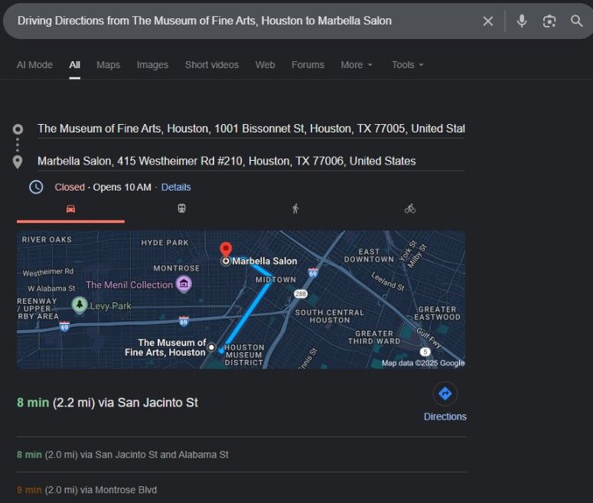This screenshot has height=503, width=593.
Task: Open search by image camera icon
Action: 549,21
